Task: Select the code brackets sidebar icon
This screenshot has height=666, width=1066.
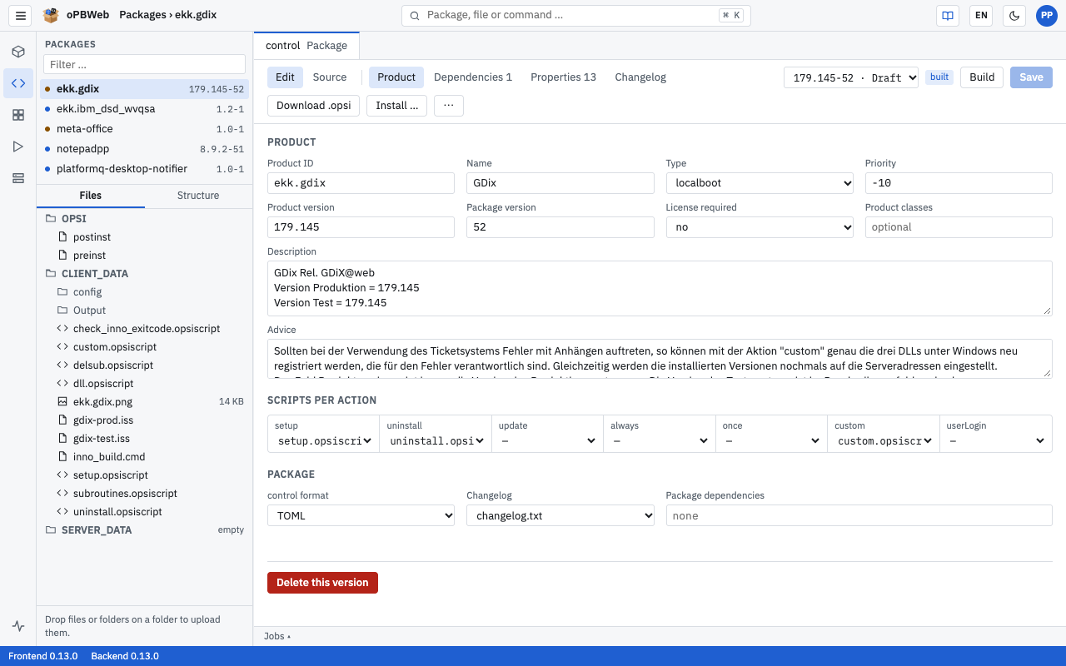Action: (x=18, y=83)
